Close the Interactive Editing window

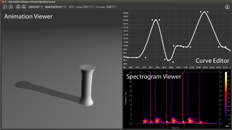click(x=3, y=2)
